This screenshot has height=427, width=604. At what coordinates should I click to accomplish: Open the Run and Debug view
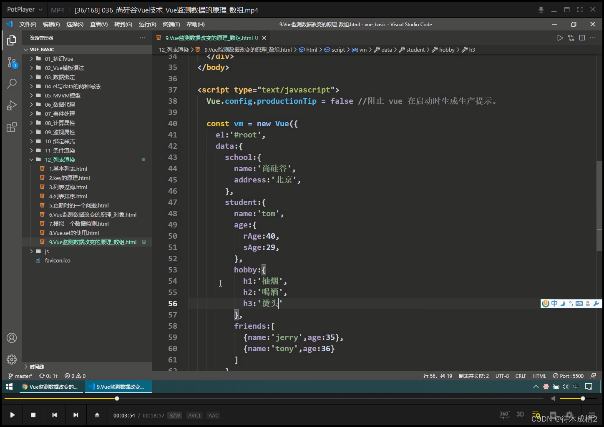click(12, 105)
